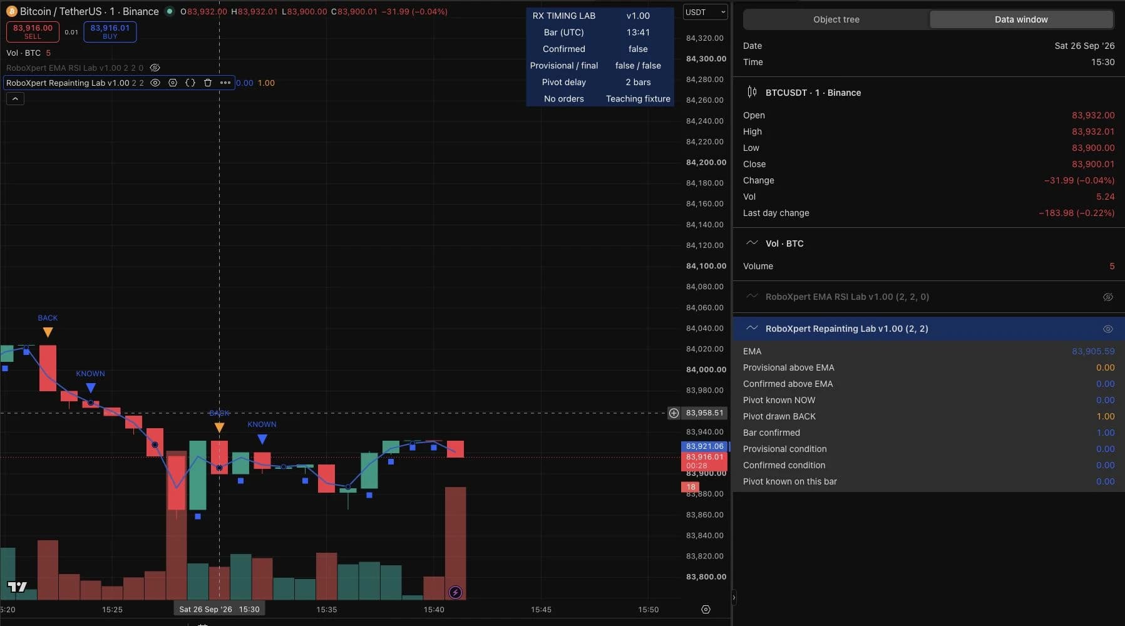Image resolution: width=1125 pixels, height=626 pixels.
Task: Click line icon beside Vol · BTC in Data window
Action: point(752,243)
